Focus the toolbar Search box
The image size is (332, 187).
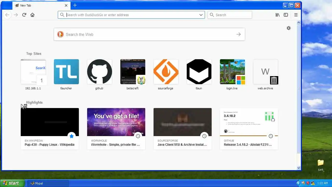pyautogui.click(x=230, y=15)
